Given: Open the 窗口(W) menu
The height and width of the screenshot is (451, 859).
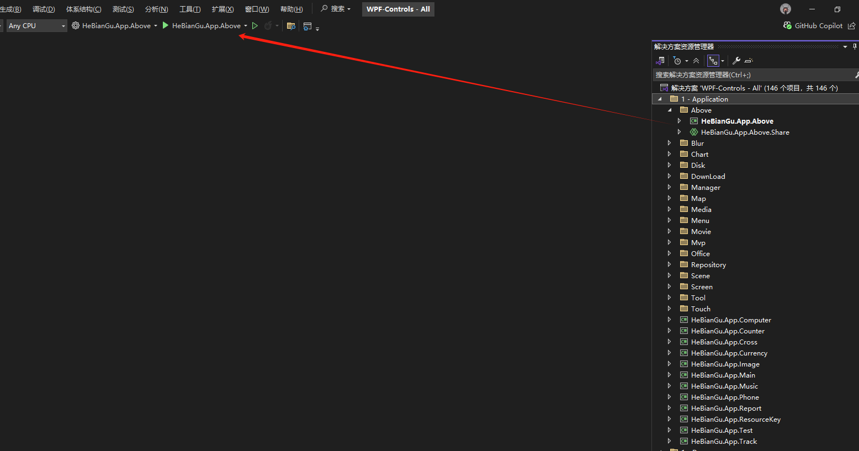Looking at the screenshot, I should 257,9.
